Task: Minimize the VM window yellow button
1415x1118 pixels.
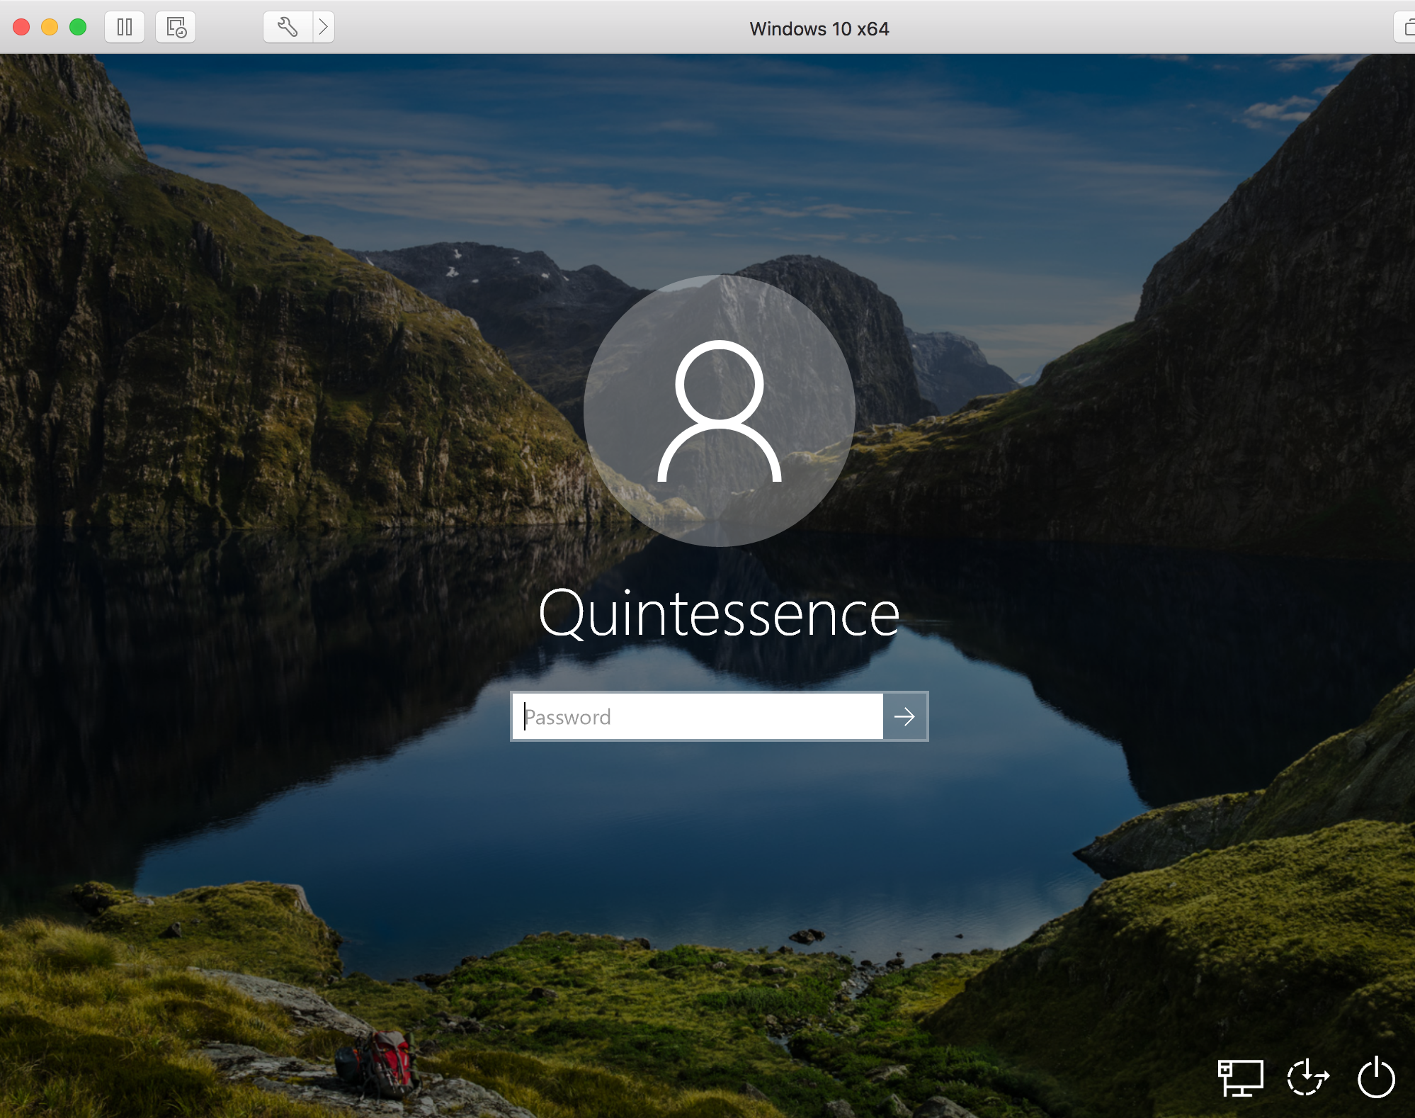Action: (x=50, y=28)
